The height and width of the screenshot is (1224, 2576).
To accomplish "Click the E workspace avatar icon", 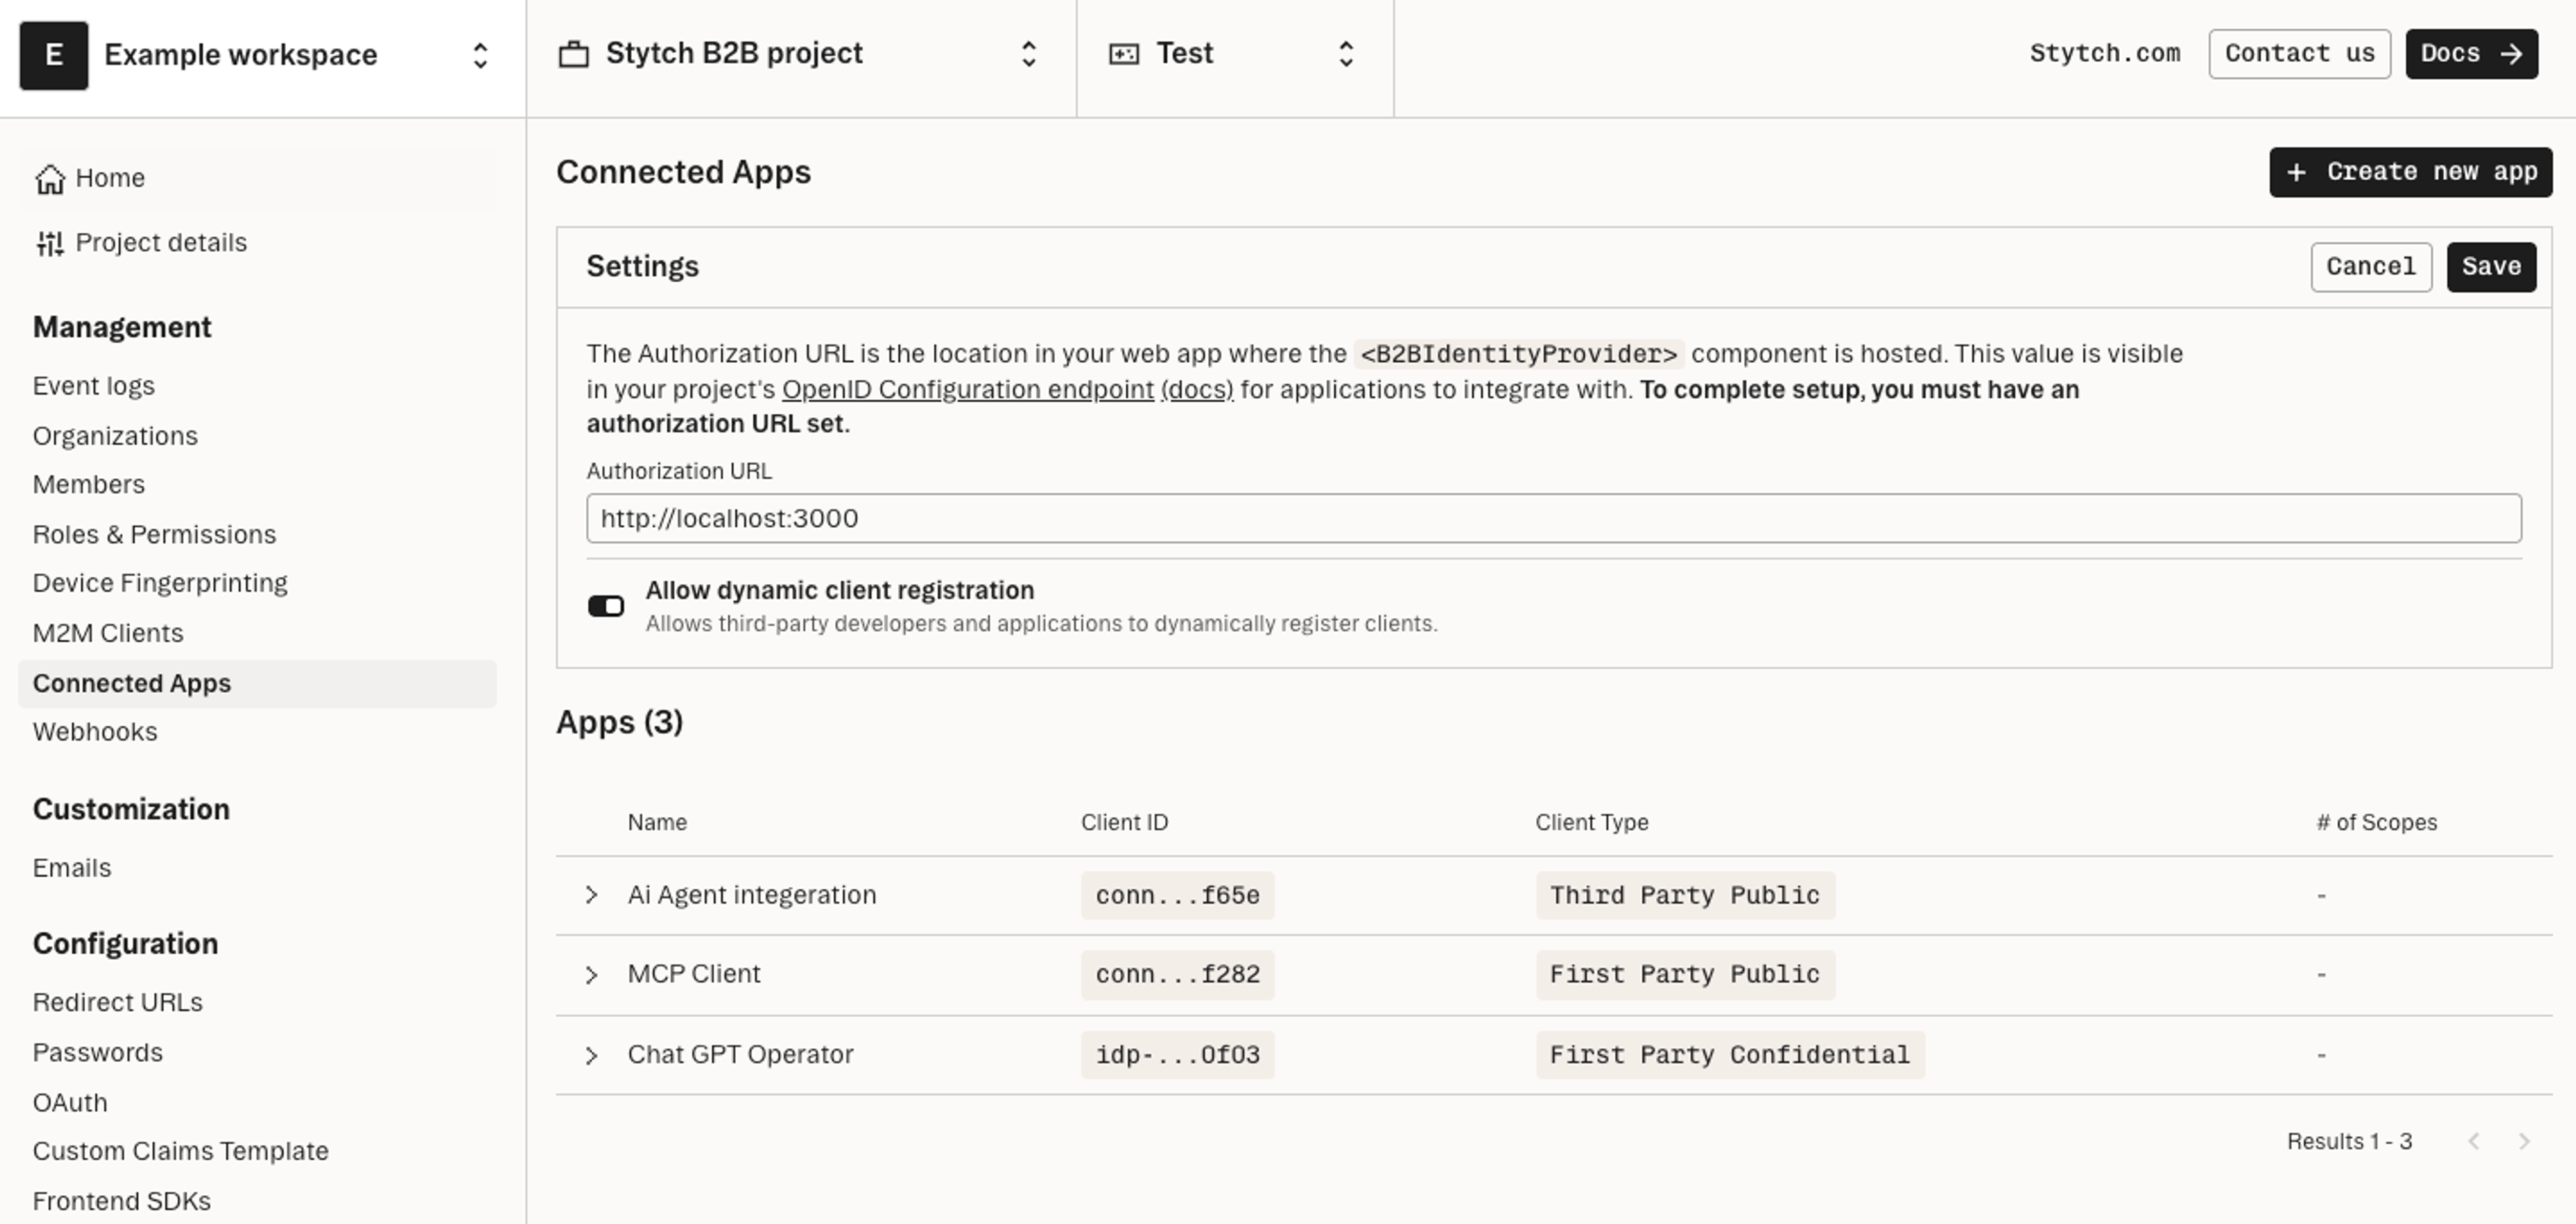I will 54,55.
